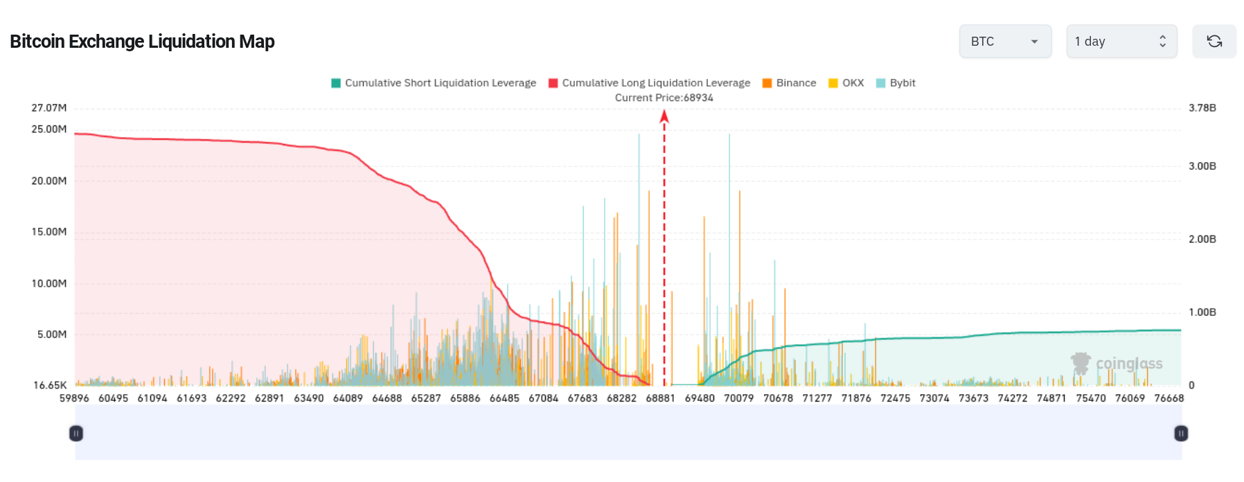Click the timeframe selector's up-down arrows
Screen dimensions: 1244x482
click(x=1162, y=42)
